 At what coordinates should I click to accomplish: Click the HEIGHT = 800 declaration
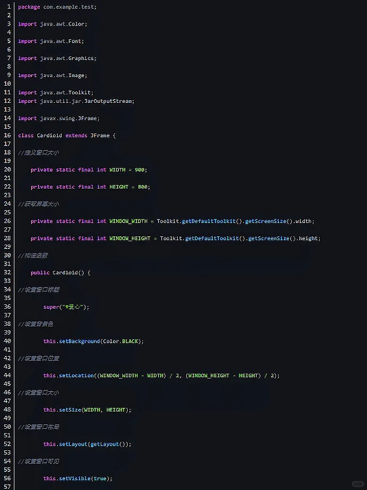click(90, 187)
